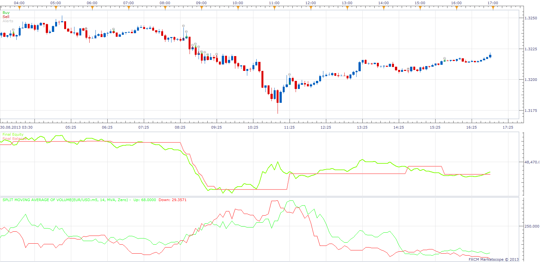Click the Final Equity legend label

coord(13,134)
